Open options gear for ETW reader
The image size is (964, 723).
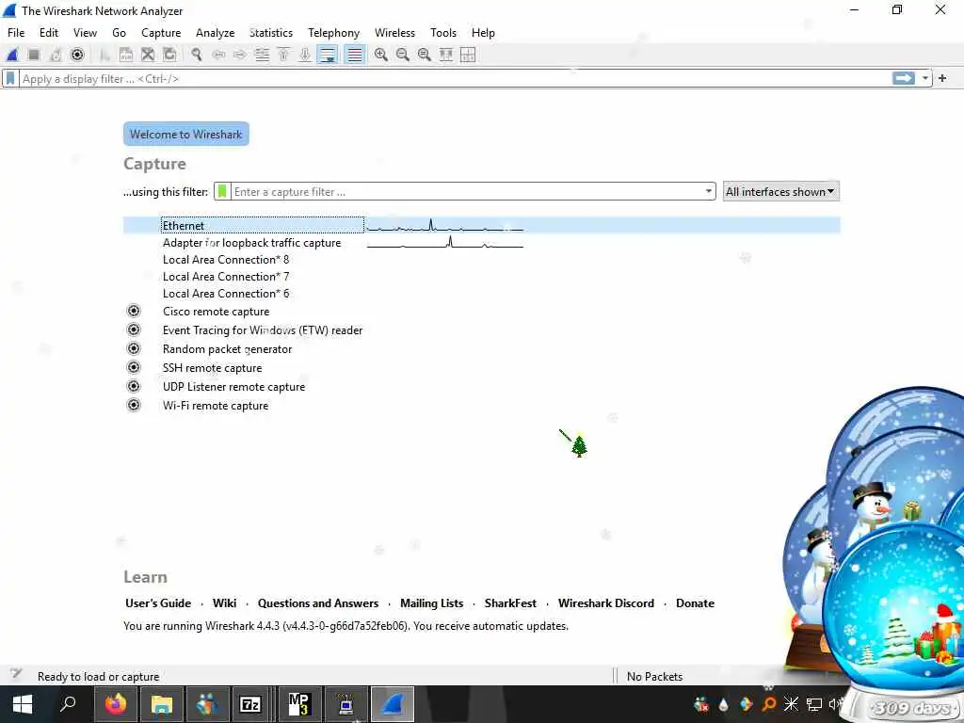pos(134,329)
